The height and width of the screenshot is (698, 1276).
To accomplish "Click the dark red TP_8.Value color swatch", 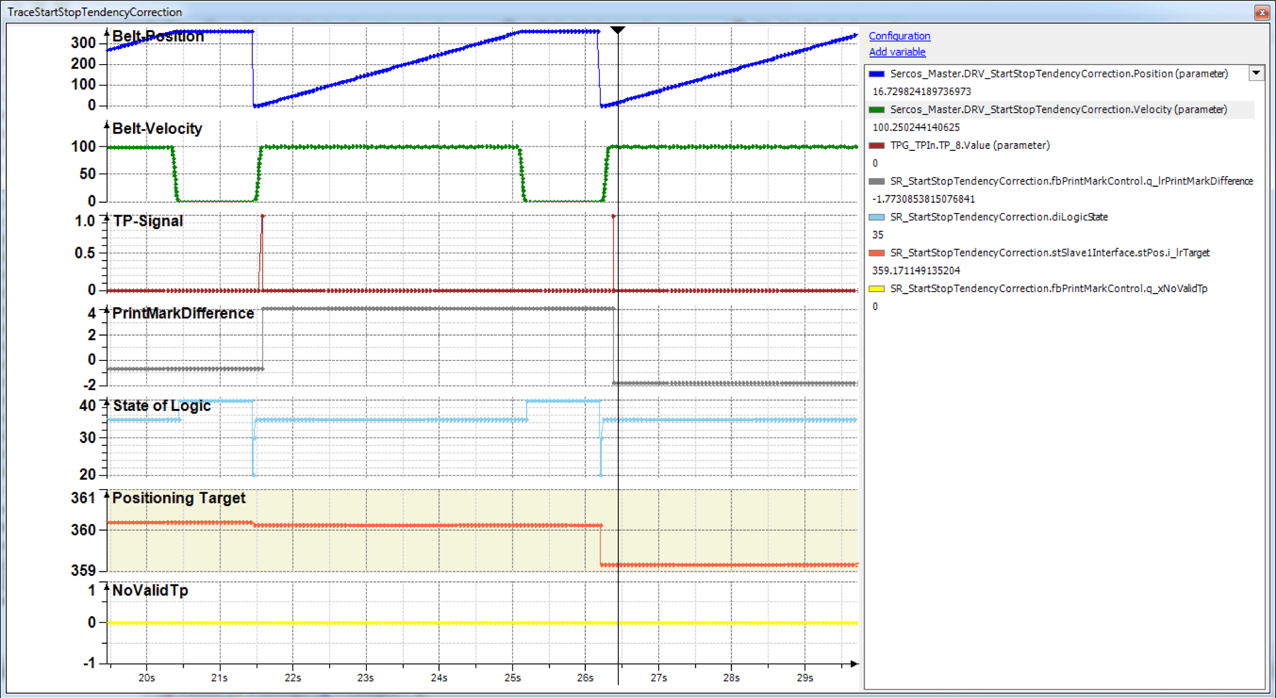I will click(x=876, y=145).
